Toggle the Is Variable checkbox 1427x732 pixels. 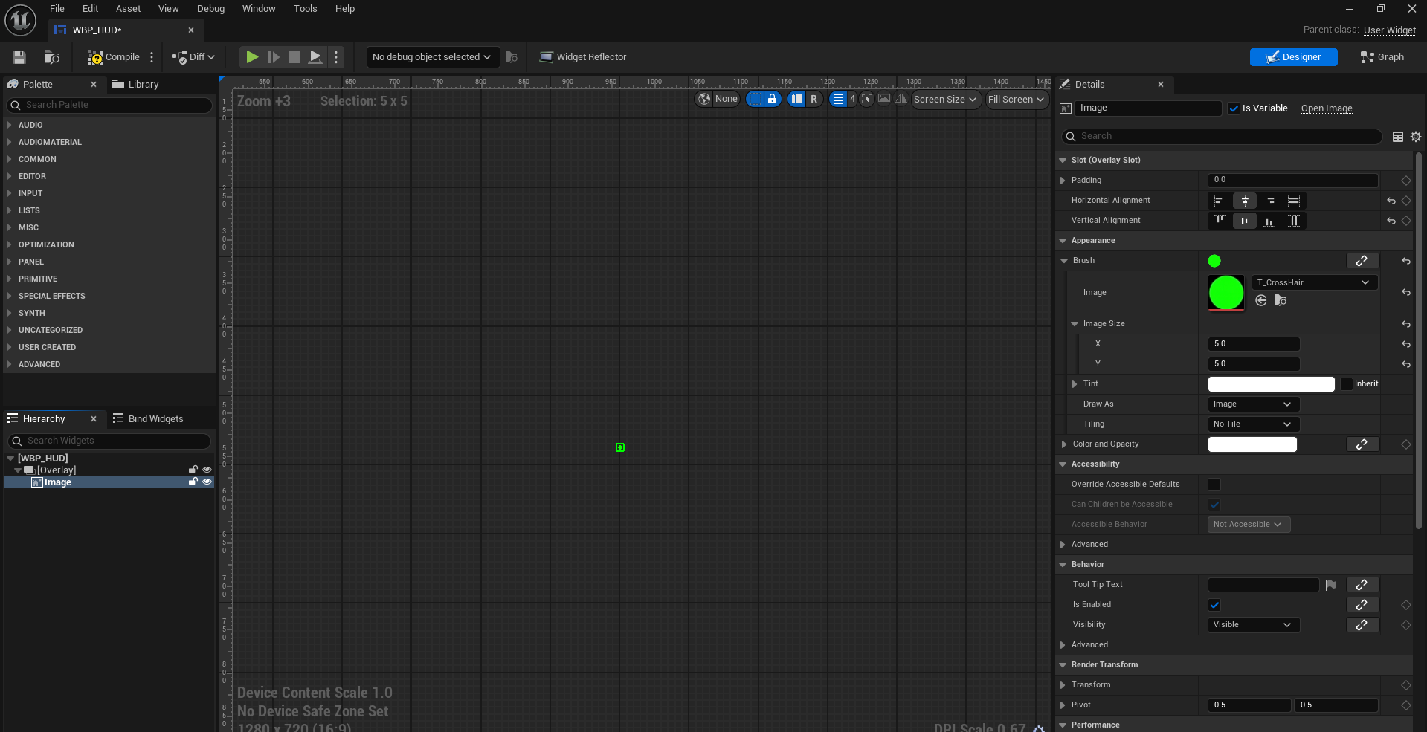[x=1234, y=108]
